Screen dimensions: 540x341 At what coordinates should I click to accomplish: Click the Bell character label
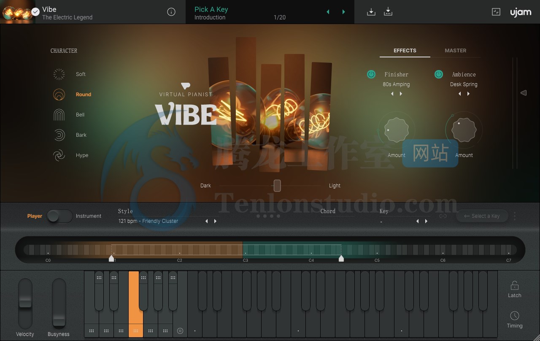click(x=80, y=115)
